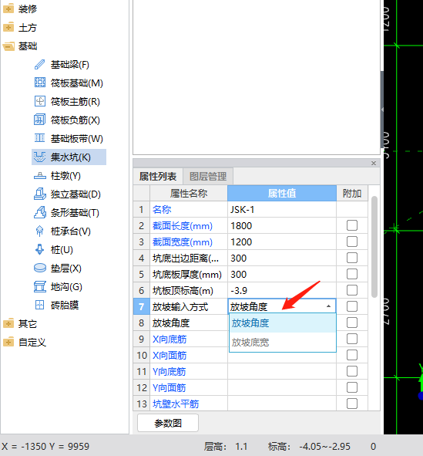423x456 pixels.
Task: Select the 筏板基础(M) raft foundation icon
Action: tap(40, 83)
